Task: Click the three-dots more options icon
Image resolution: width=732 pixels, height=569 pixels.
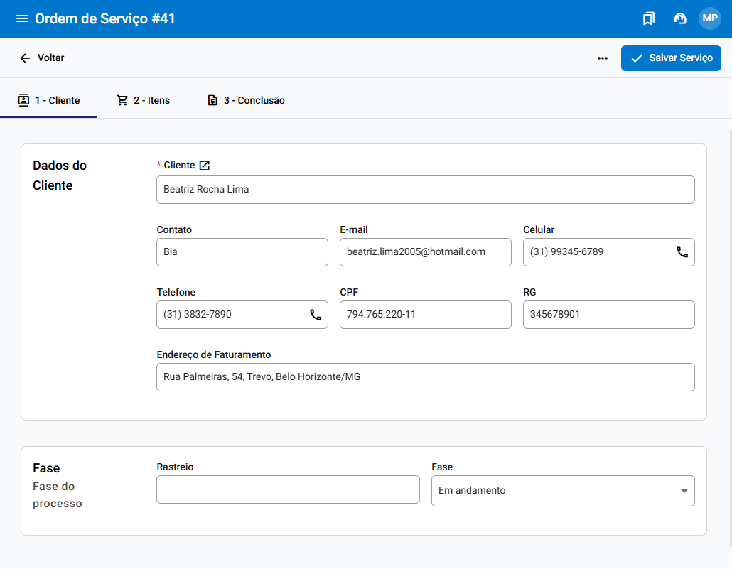Action: (x=603, y=58)
